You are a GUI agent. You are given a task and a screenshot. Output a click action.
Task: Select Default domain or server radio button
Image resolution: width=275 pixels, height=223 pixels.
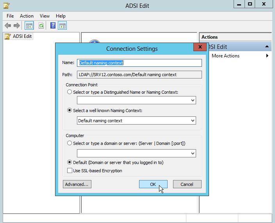pyautogui.click(x=70, y=162)
